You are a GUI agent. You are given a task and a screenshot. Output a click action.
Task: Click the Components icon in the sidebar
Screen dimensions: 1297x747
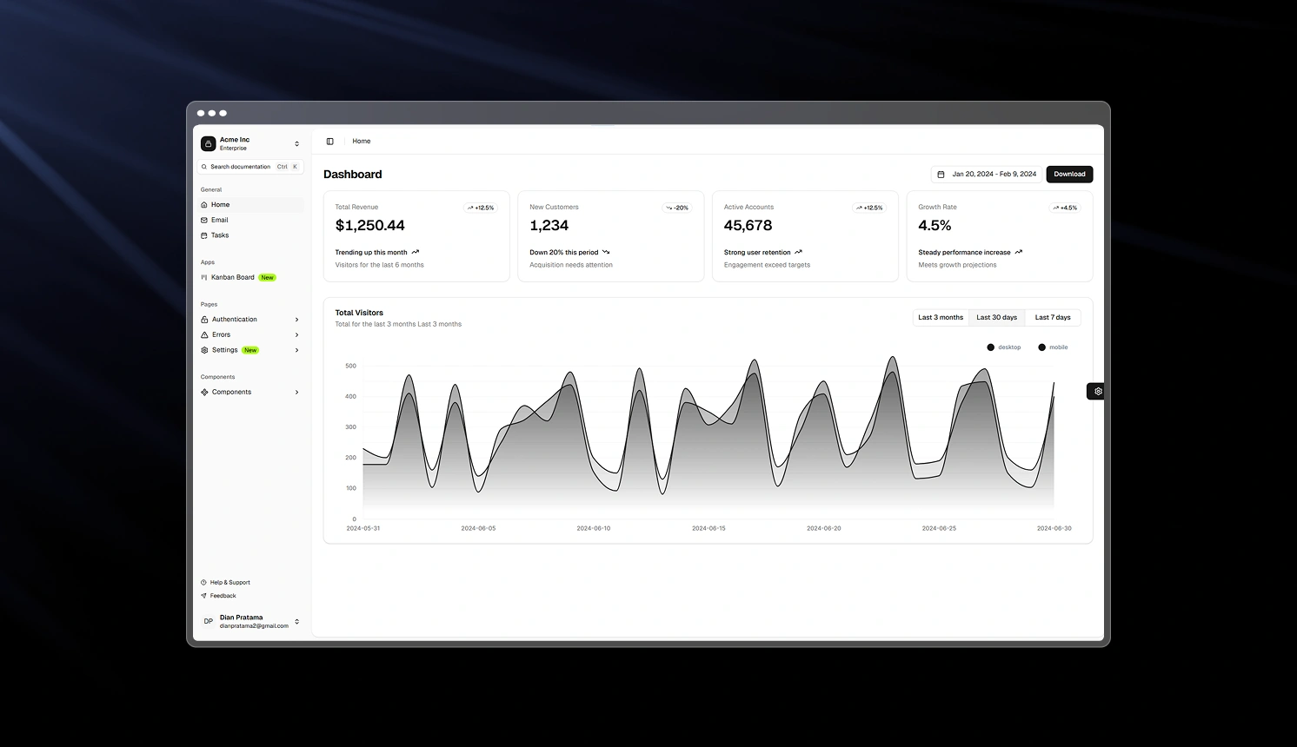coord(204,392)
